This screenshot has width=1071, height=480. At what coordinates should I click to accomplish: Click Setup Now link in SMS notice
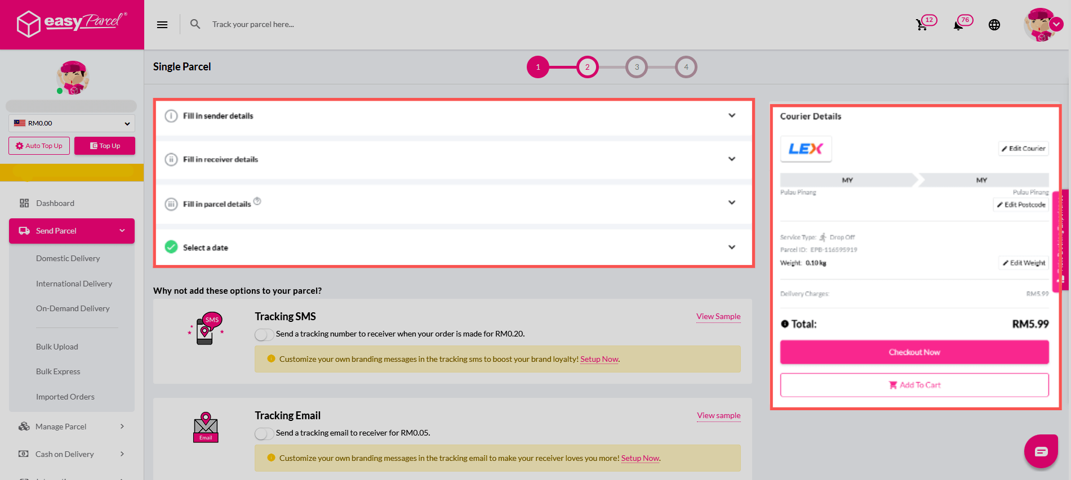click(x=599, y=359)
